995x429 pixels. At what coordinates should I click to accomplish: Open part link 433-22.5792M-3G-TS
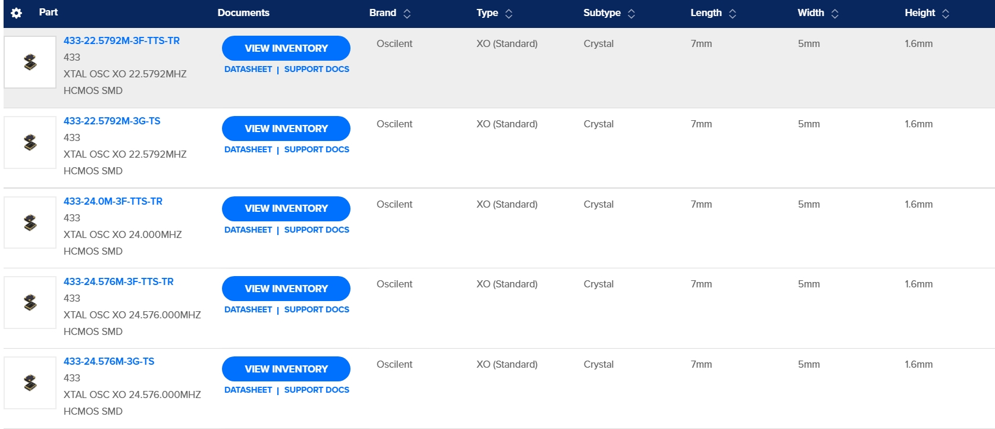click(x=112, y=121)
